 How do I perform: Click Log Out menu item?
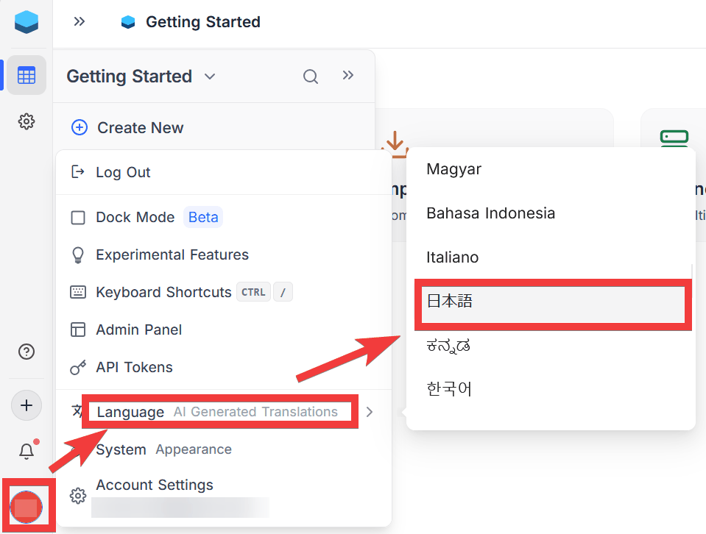tap(123, 172)
